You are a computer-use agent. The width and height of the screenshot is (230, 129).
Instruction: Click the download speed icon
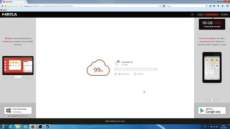coord(120,74)
